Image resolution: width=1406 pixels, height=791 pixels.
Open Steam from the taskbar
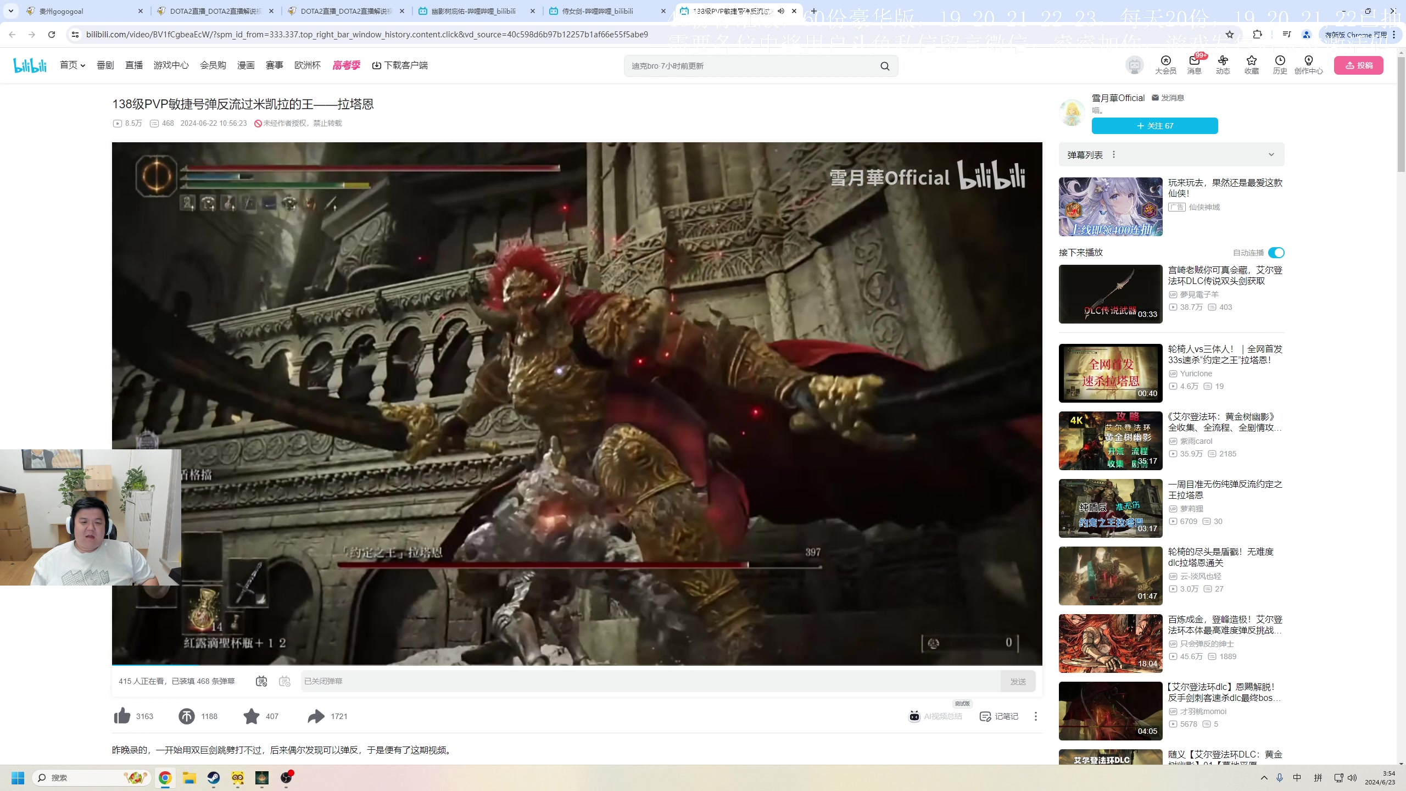[214, 777]
